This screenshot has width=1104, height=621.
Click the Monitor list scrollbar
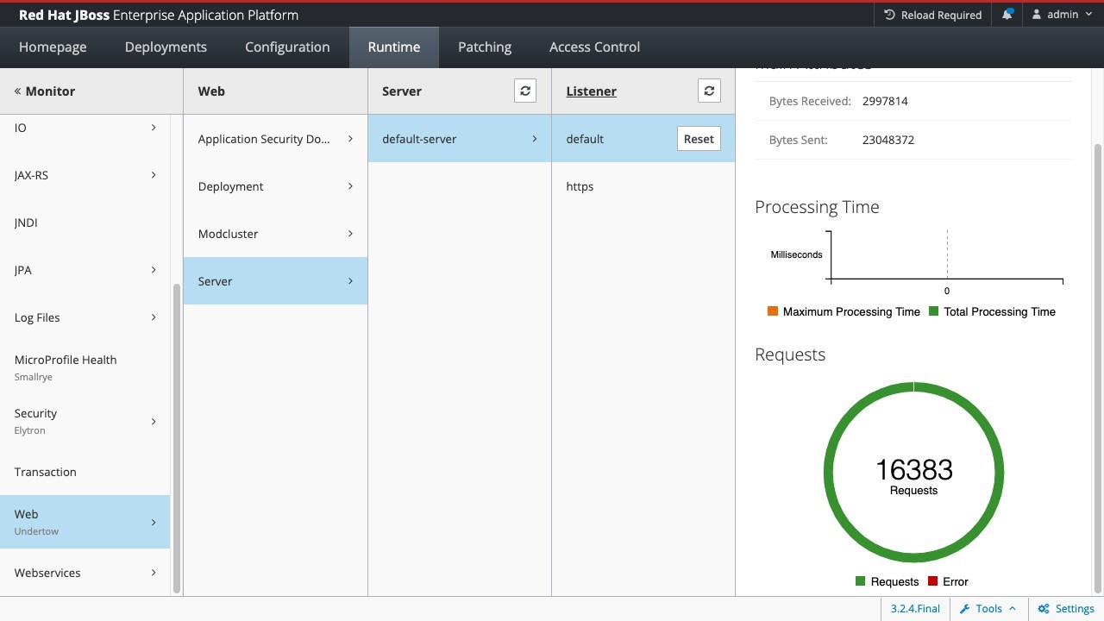(177, 438)
